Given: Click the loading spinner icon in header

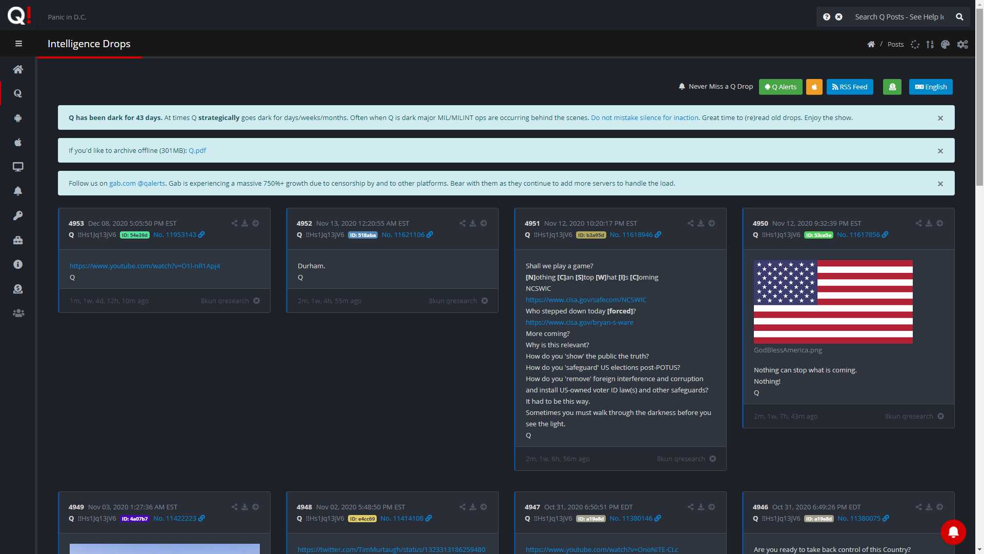Looking at the screenshot, I should 915,45.
